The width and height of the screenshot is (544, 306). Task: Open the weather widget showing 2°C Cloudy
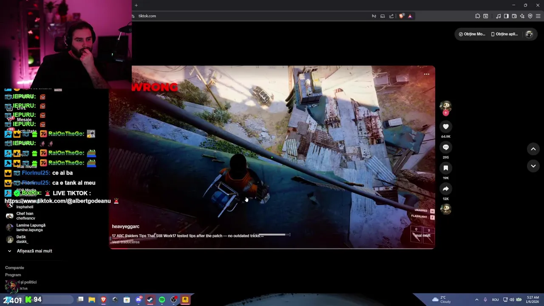pos(441,300)
